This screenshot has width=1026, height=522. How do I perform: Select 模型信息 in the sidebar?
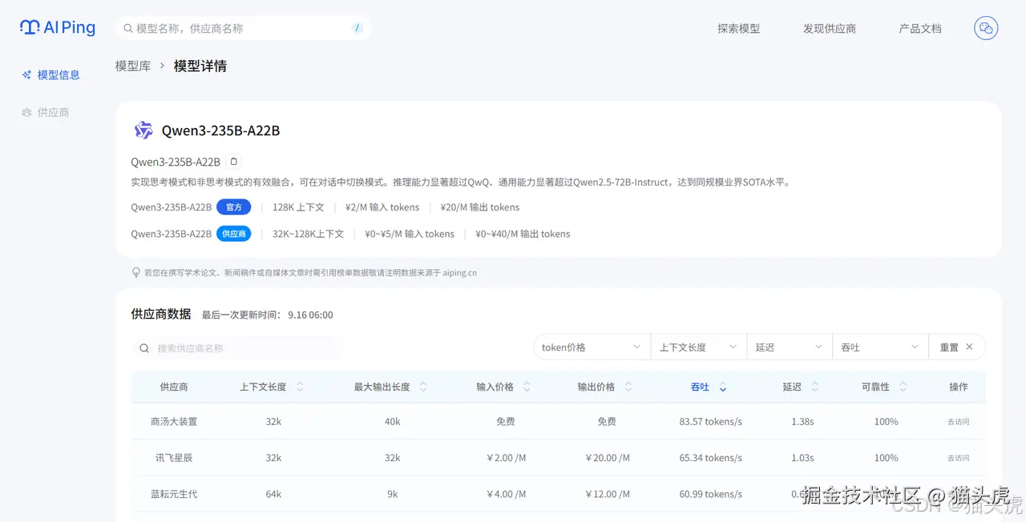[59, 74]
